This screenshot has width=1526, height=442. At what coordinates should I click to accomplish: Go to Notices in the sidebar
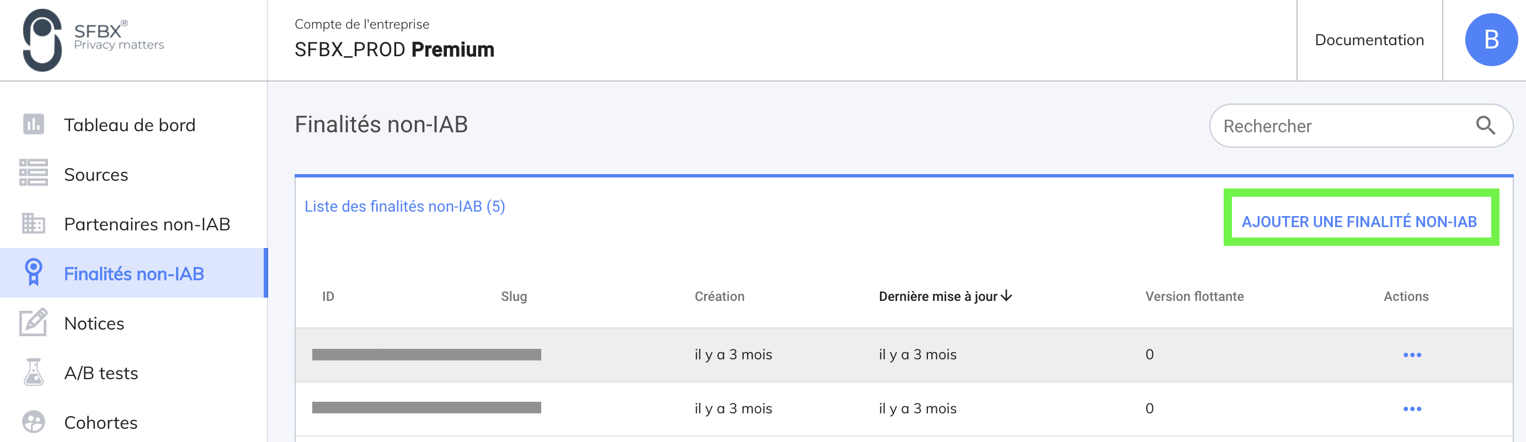(94, 324)
